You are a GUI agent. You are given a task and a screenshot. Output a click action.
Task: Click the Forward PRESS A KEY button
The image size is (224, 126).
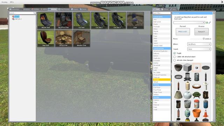pos(183,31)
